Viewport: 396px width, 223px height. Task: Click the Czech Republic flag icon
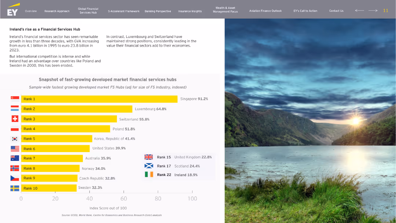tap(15, 178)
